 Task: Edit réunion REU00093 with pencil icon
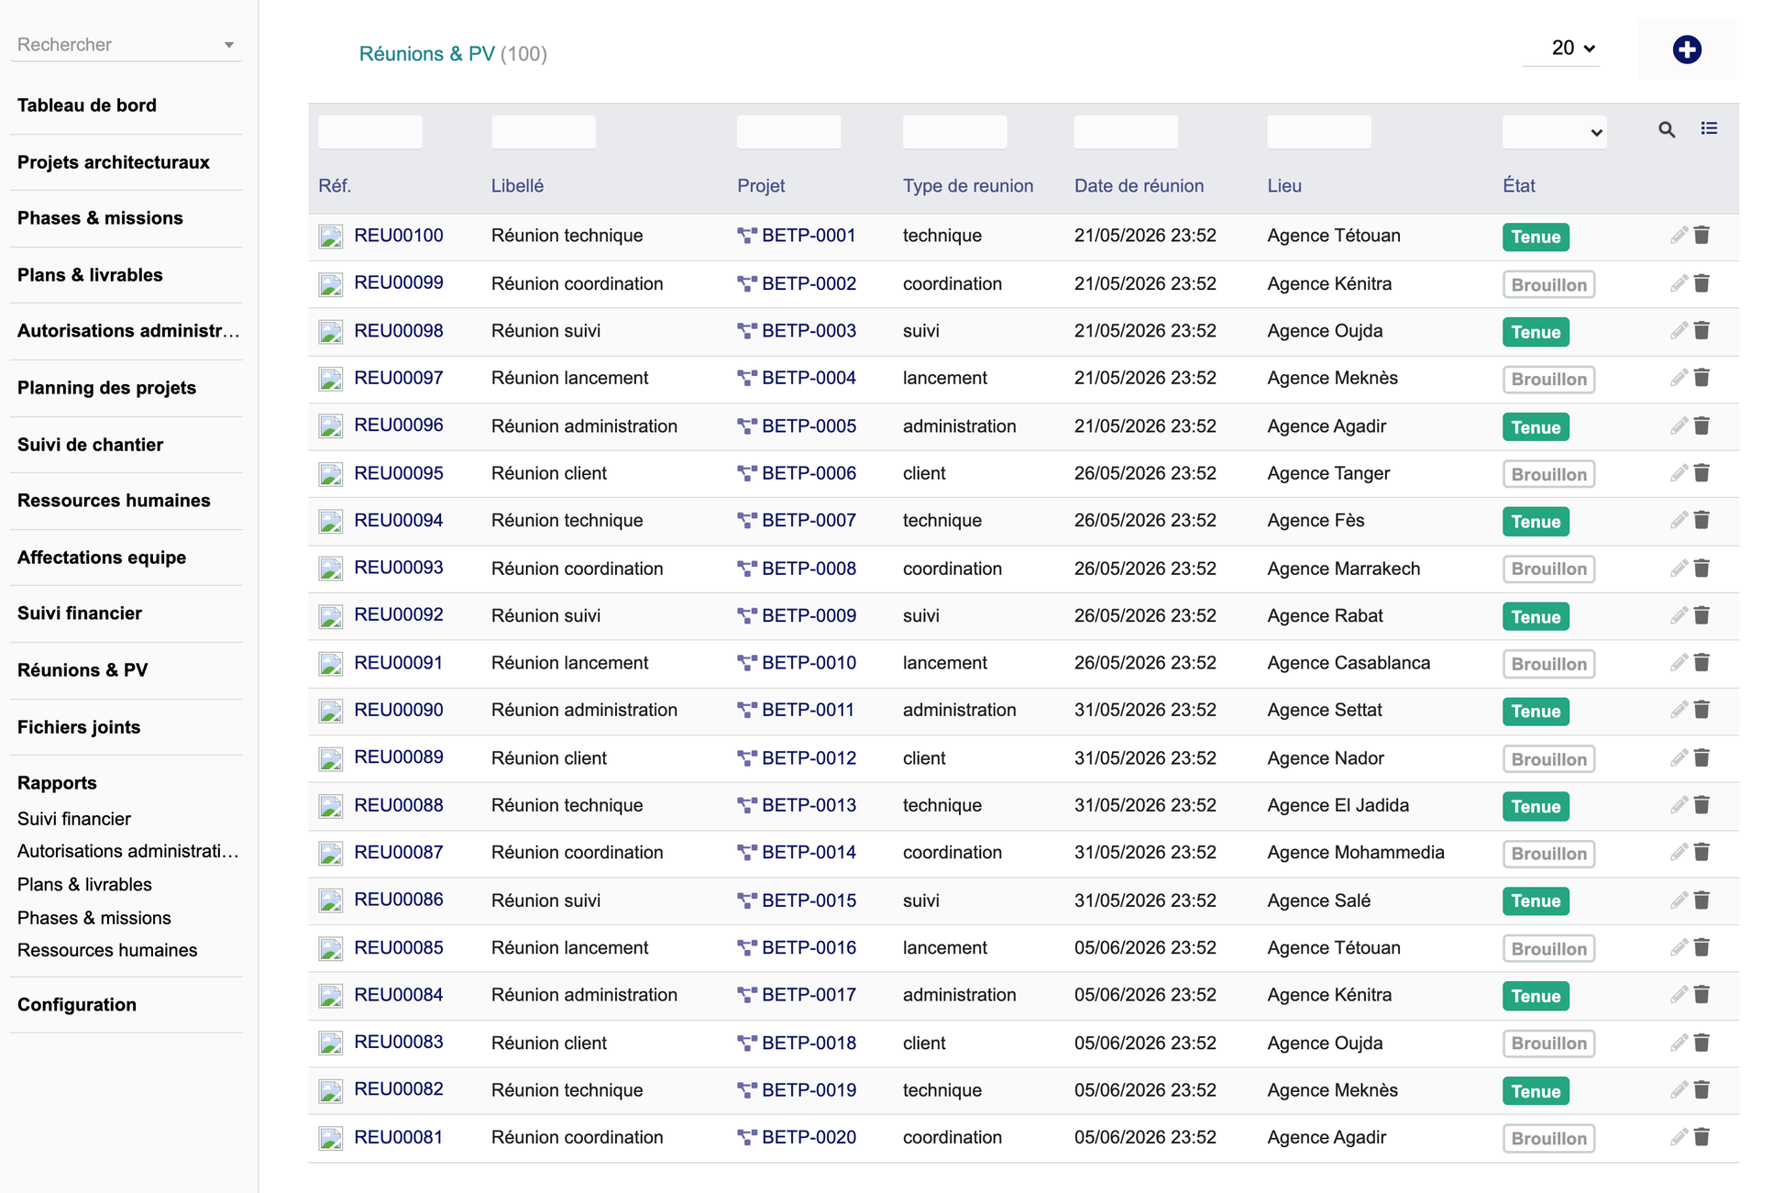[1679, 569]
